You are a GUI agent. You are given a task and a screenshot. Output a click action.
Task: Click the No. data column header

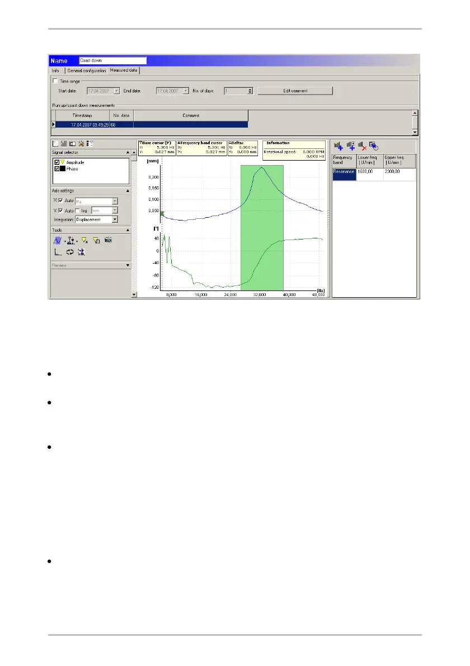(121, 115)
